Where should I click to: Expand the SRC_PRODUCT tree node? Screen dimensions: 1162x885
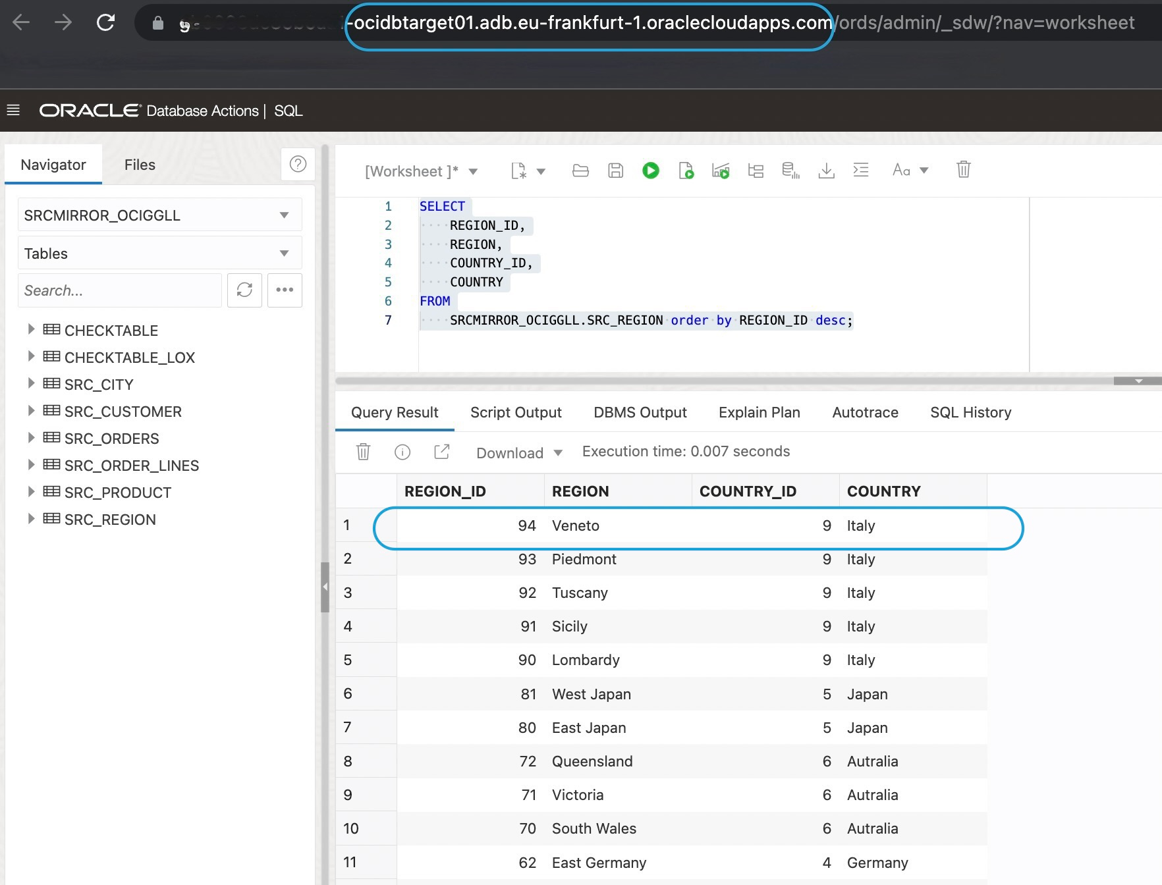tap(30, 491)
